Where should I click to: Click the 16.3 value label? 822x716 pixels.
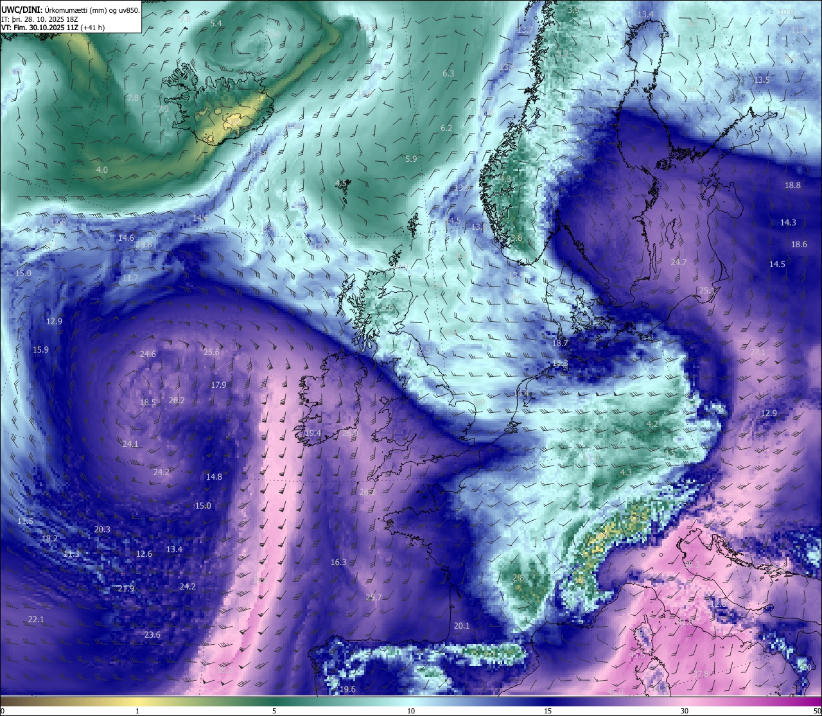(338, 562)
